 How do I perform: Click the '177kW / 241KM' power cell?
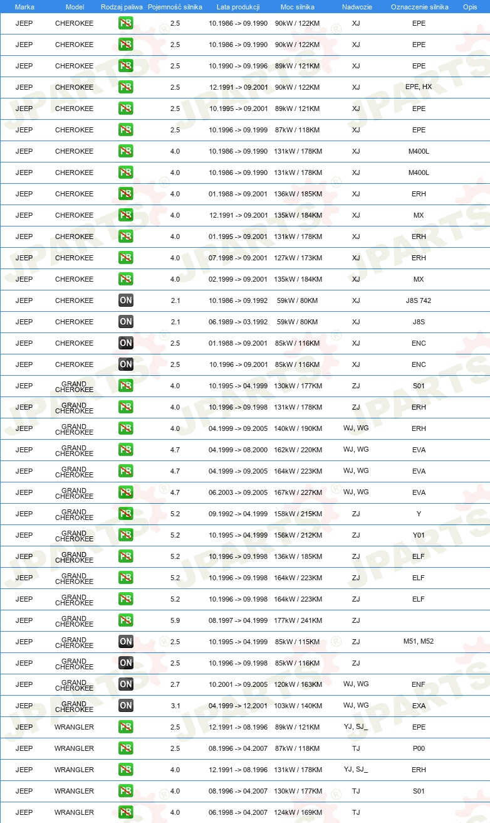coord(298,620)
